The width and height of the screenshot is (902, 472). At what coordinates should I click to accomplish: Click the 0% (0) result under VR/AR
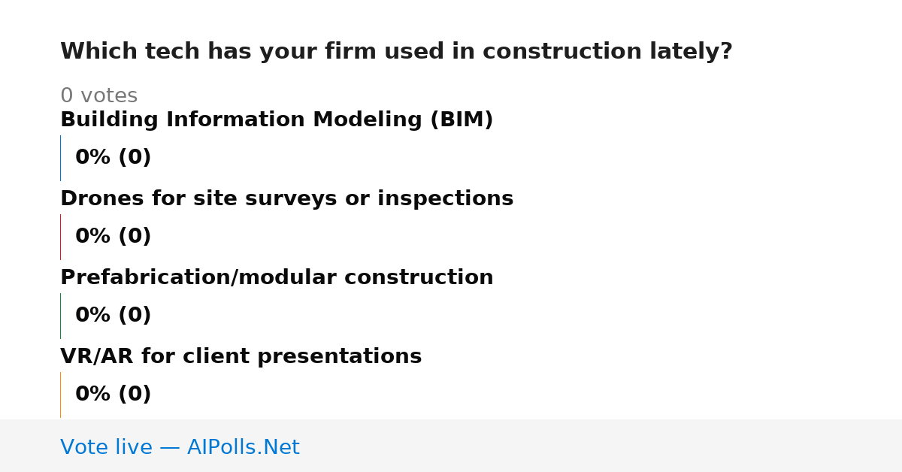point(113,395)
